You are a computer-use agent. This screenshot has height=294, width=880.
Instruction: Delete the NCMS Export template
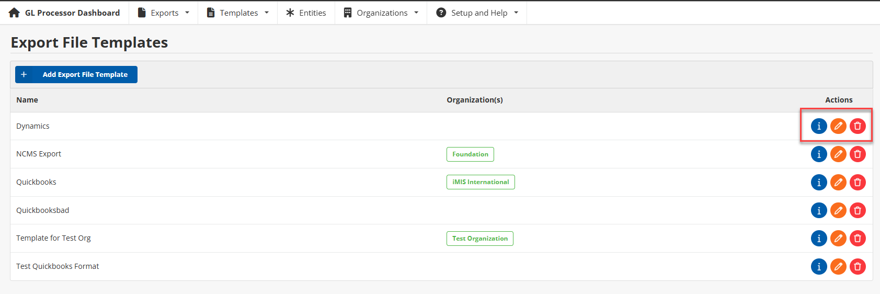pyautogui.click(x=858, y=154)
